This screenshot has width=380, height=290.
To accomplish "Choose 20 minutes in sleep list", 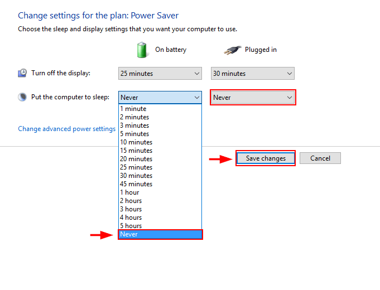I will pyautogui.click(x=160, y=159).
